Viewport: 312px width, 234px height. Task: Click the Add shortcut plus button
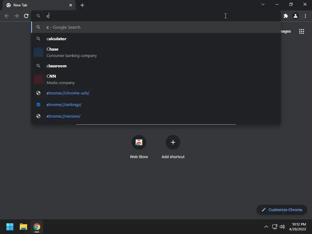coord(173,142)
